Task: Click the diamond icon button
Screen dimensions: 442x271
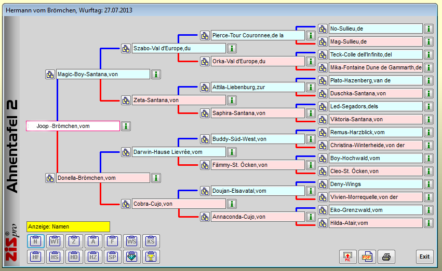Action: click(132, 256)
